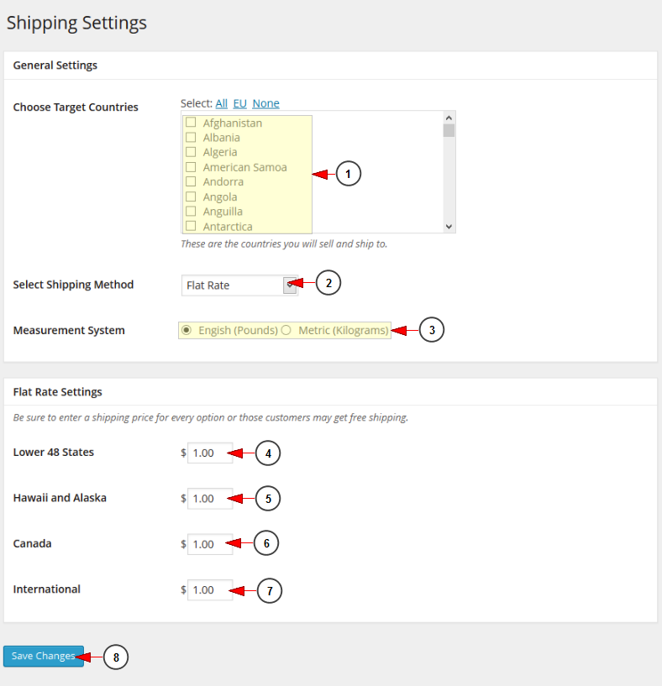Tick the Albania checkbox
Viewport: 662px width, 686px height.
tap(191, 137)
